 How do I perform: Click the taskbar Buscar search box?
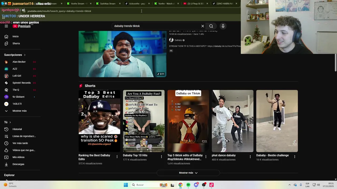pyautogui.click(x=149, y=185)
